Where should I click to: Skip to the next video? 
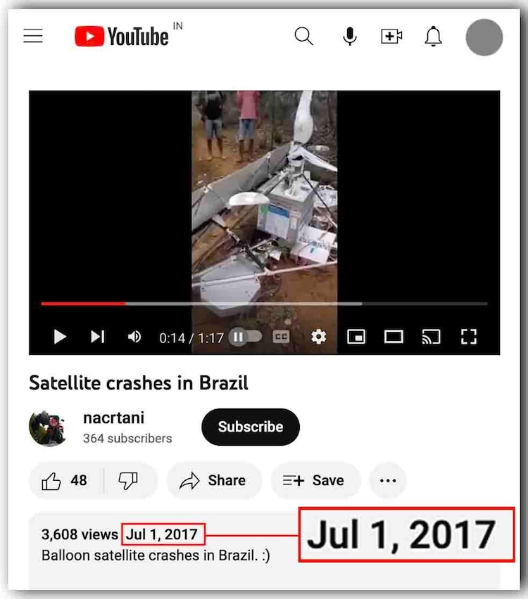coord(98,337)
